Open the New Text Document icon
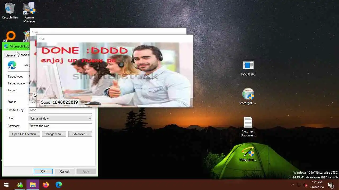This screenshot has height=190, width=339. click(248, 127)
